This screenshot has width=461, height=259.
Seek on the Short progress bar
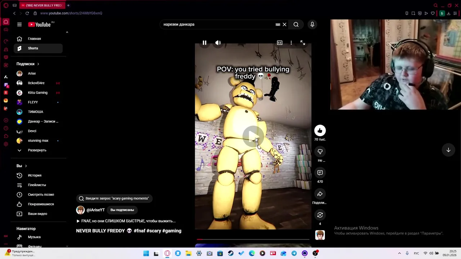253,239
